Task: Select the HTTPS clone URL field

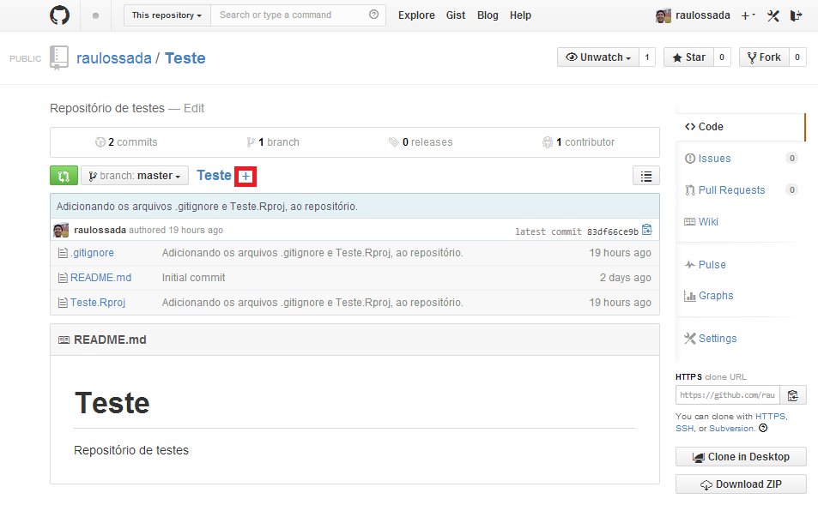Action: point(727,395)
